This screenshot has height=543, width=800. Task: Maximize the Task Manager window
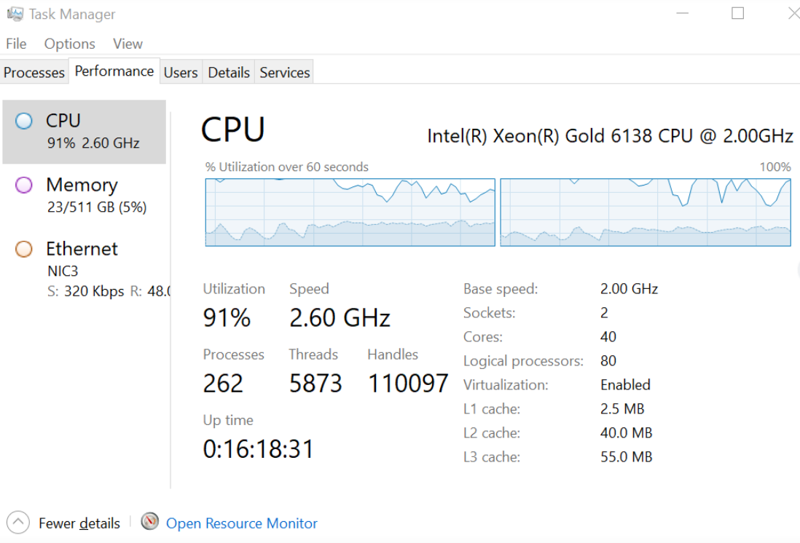pos(737,14)
